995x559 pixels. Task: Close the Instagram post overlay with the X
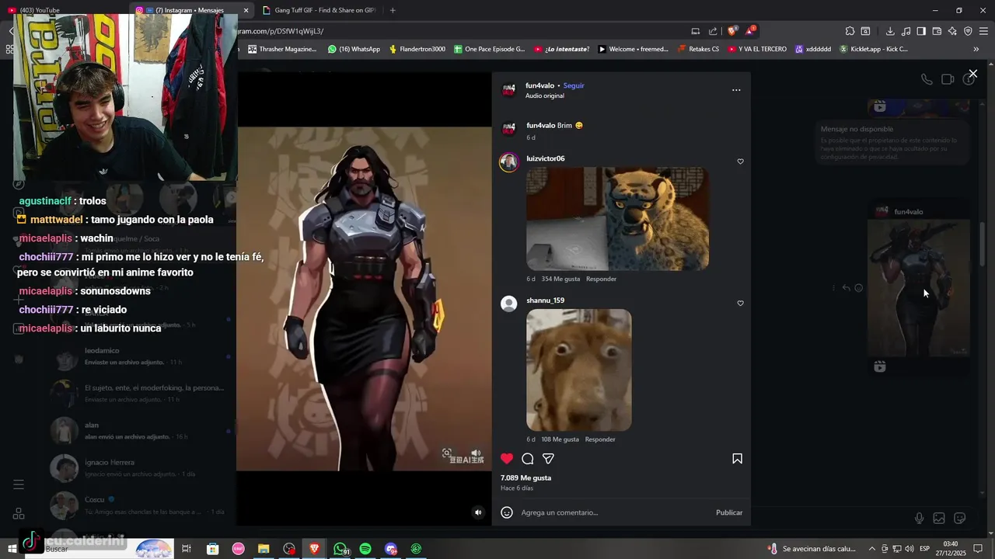pos(972,74)
